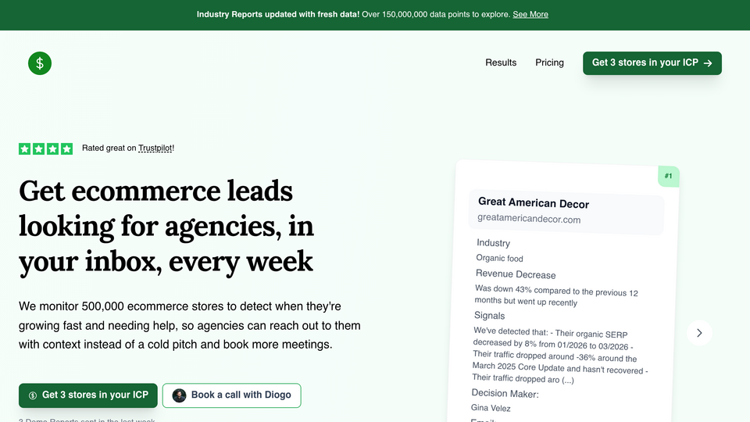Open the Trustpilot link
Image resolution: width=750 pixels, height=422 pixels.
tap(155, 148)
